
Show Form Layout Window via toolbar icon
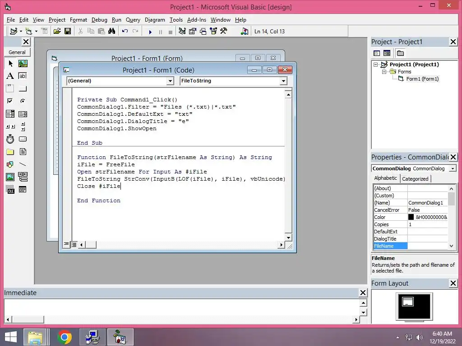click(x=203, y=31)
